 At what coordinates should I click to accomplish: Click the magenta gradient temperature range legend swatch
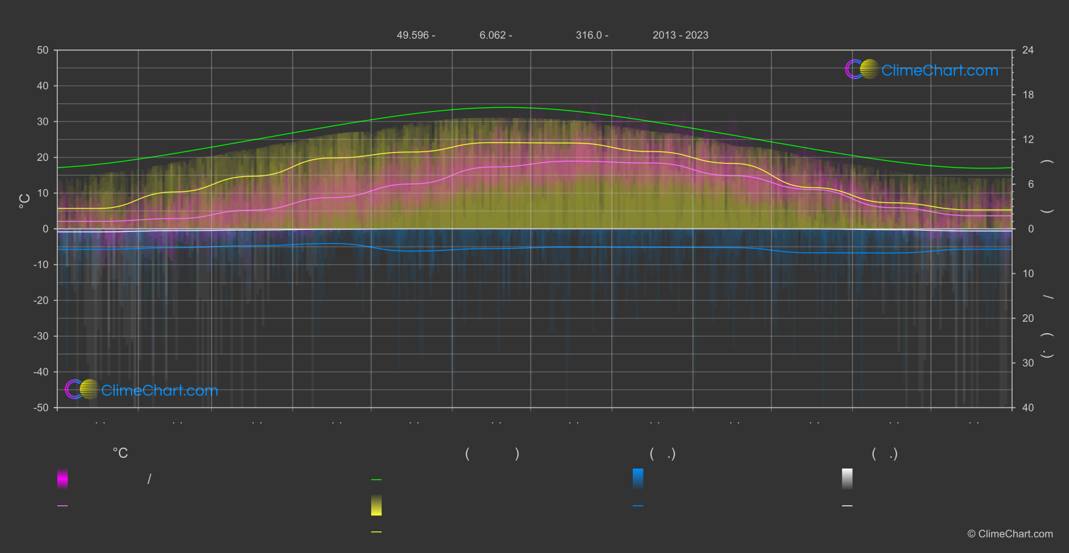[62, 479]
